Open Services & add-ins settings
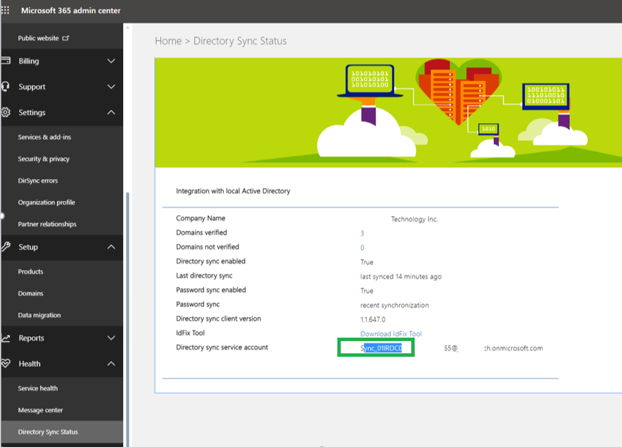The height and width of the screenshot is (447, 622). 44,137
